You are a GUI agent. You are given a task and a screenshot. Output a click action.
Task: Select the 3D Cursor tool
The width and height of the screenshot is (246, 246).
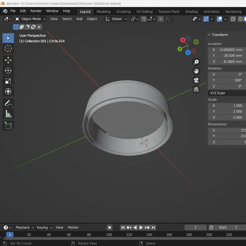8,48
